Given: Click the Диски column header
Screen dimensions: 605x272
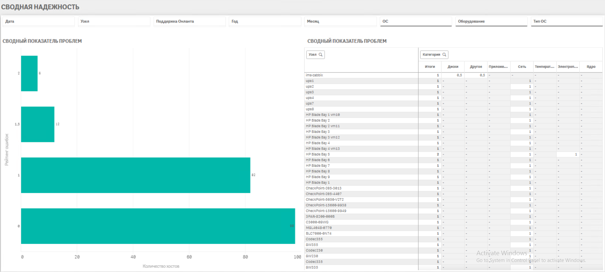Looking at the screenshot, I should (453, 67).
